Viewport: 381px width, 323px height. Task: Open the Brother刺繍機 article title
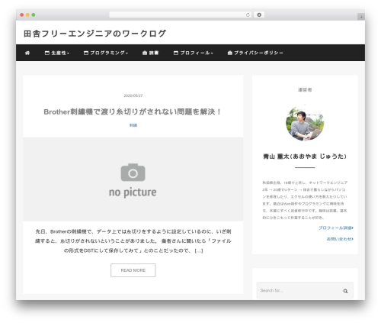pyautogui.click(x=133, y=111)
